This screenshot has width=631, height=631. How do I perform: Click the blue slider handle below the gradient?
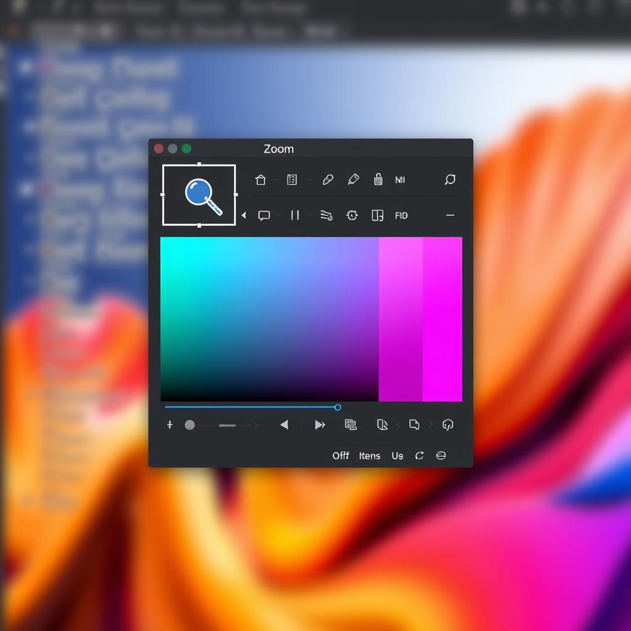(x=338, y=407)
